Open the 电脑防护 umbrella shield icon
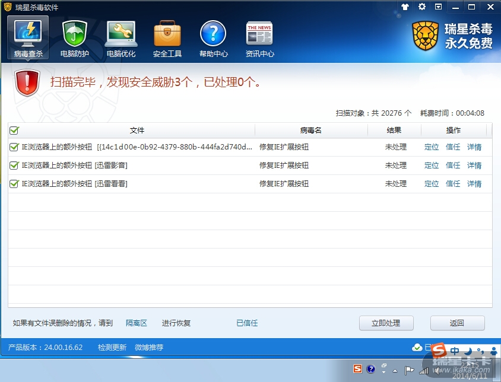Image resolution: width=501 pixels, height=382 pixels. pyautogui.click(x=75, y=37)
